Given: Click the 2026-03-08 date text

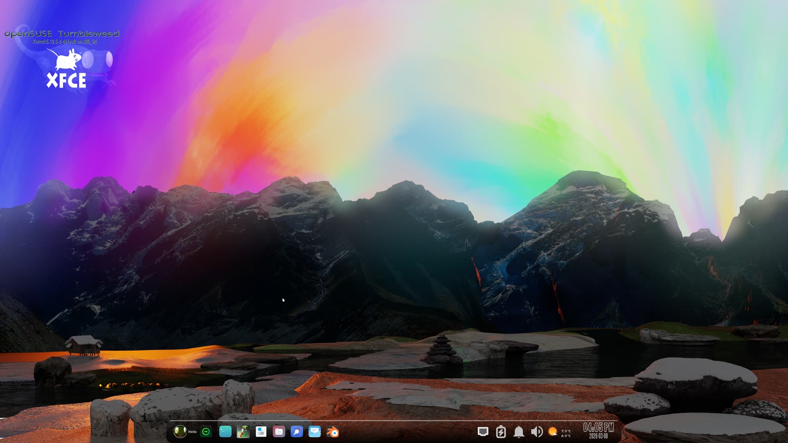Looking at the screenshot, I should [x=598, y=436].
